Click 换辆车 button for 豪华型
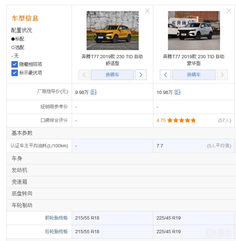The height and width of the screenshot is (241, 236). coord(194,75)
